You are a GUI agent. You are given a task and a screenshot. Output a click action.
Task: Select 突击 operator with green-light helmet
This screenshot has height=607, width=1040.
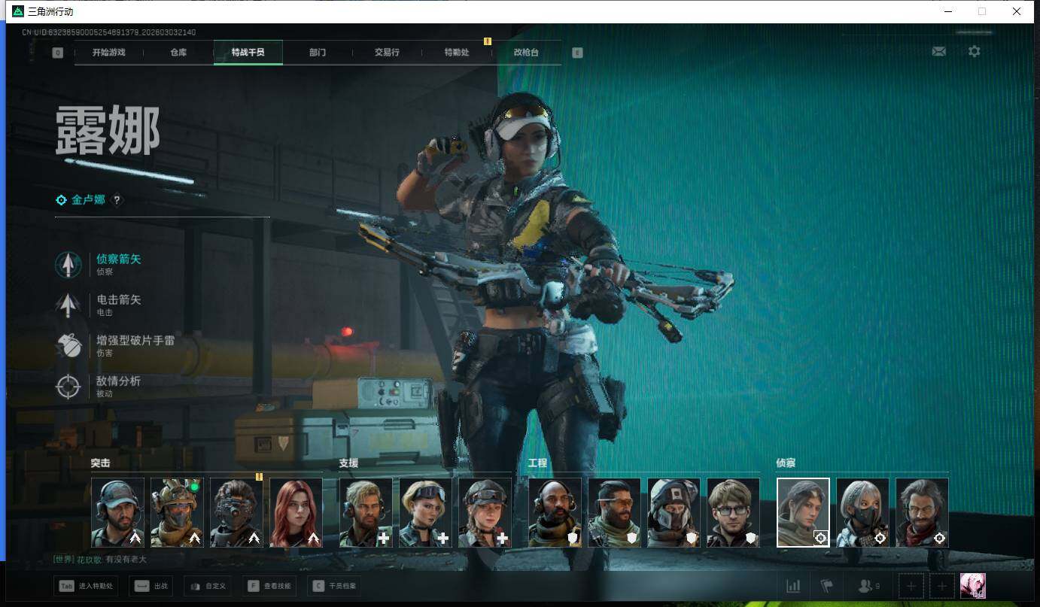click(x=177, y=512)
